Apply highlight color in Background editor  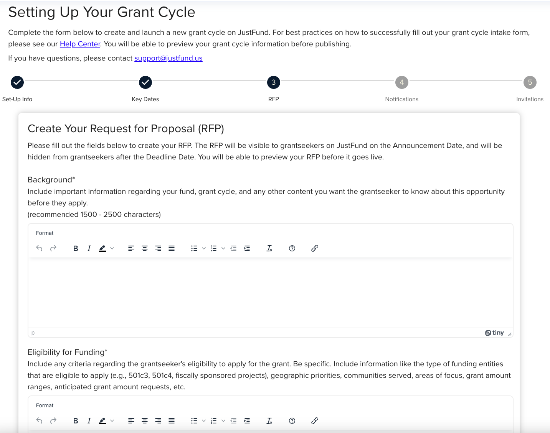tap(102, 248)
